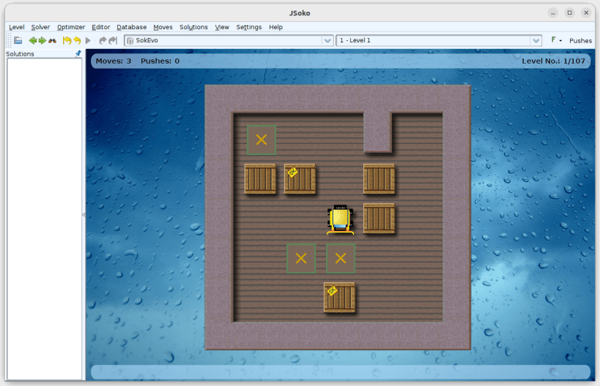
Task: Toggle the Solutions panel pin icon
Action: pos(78,53)
